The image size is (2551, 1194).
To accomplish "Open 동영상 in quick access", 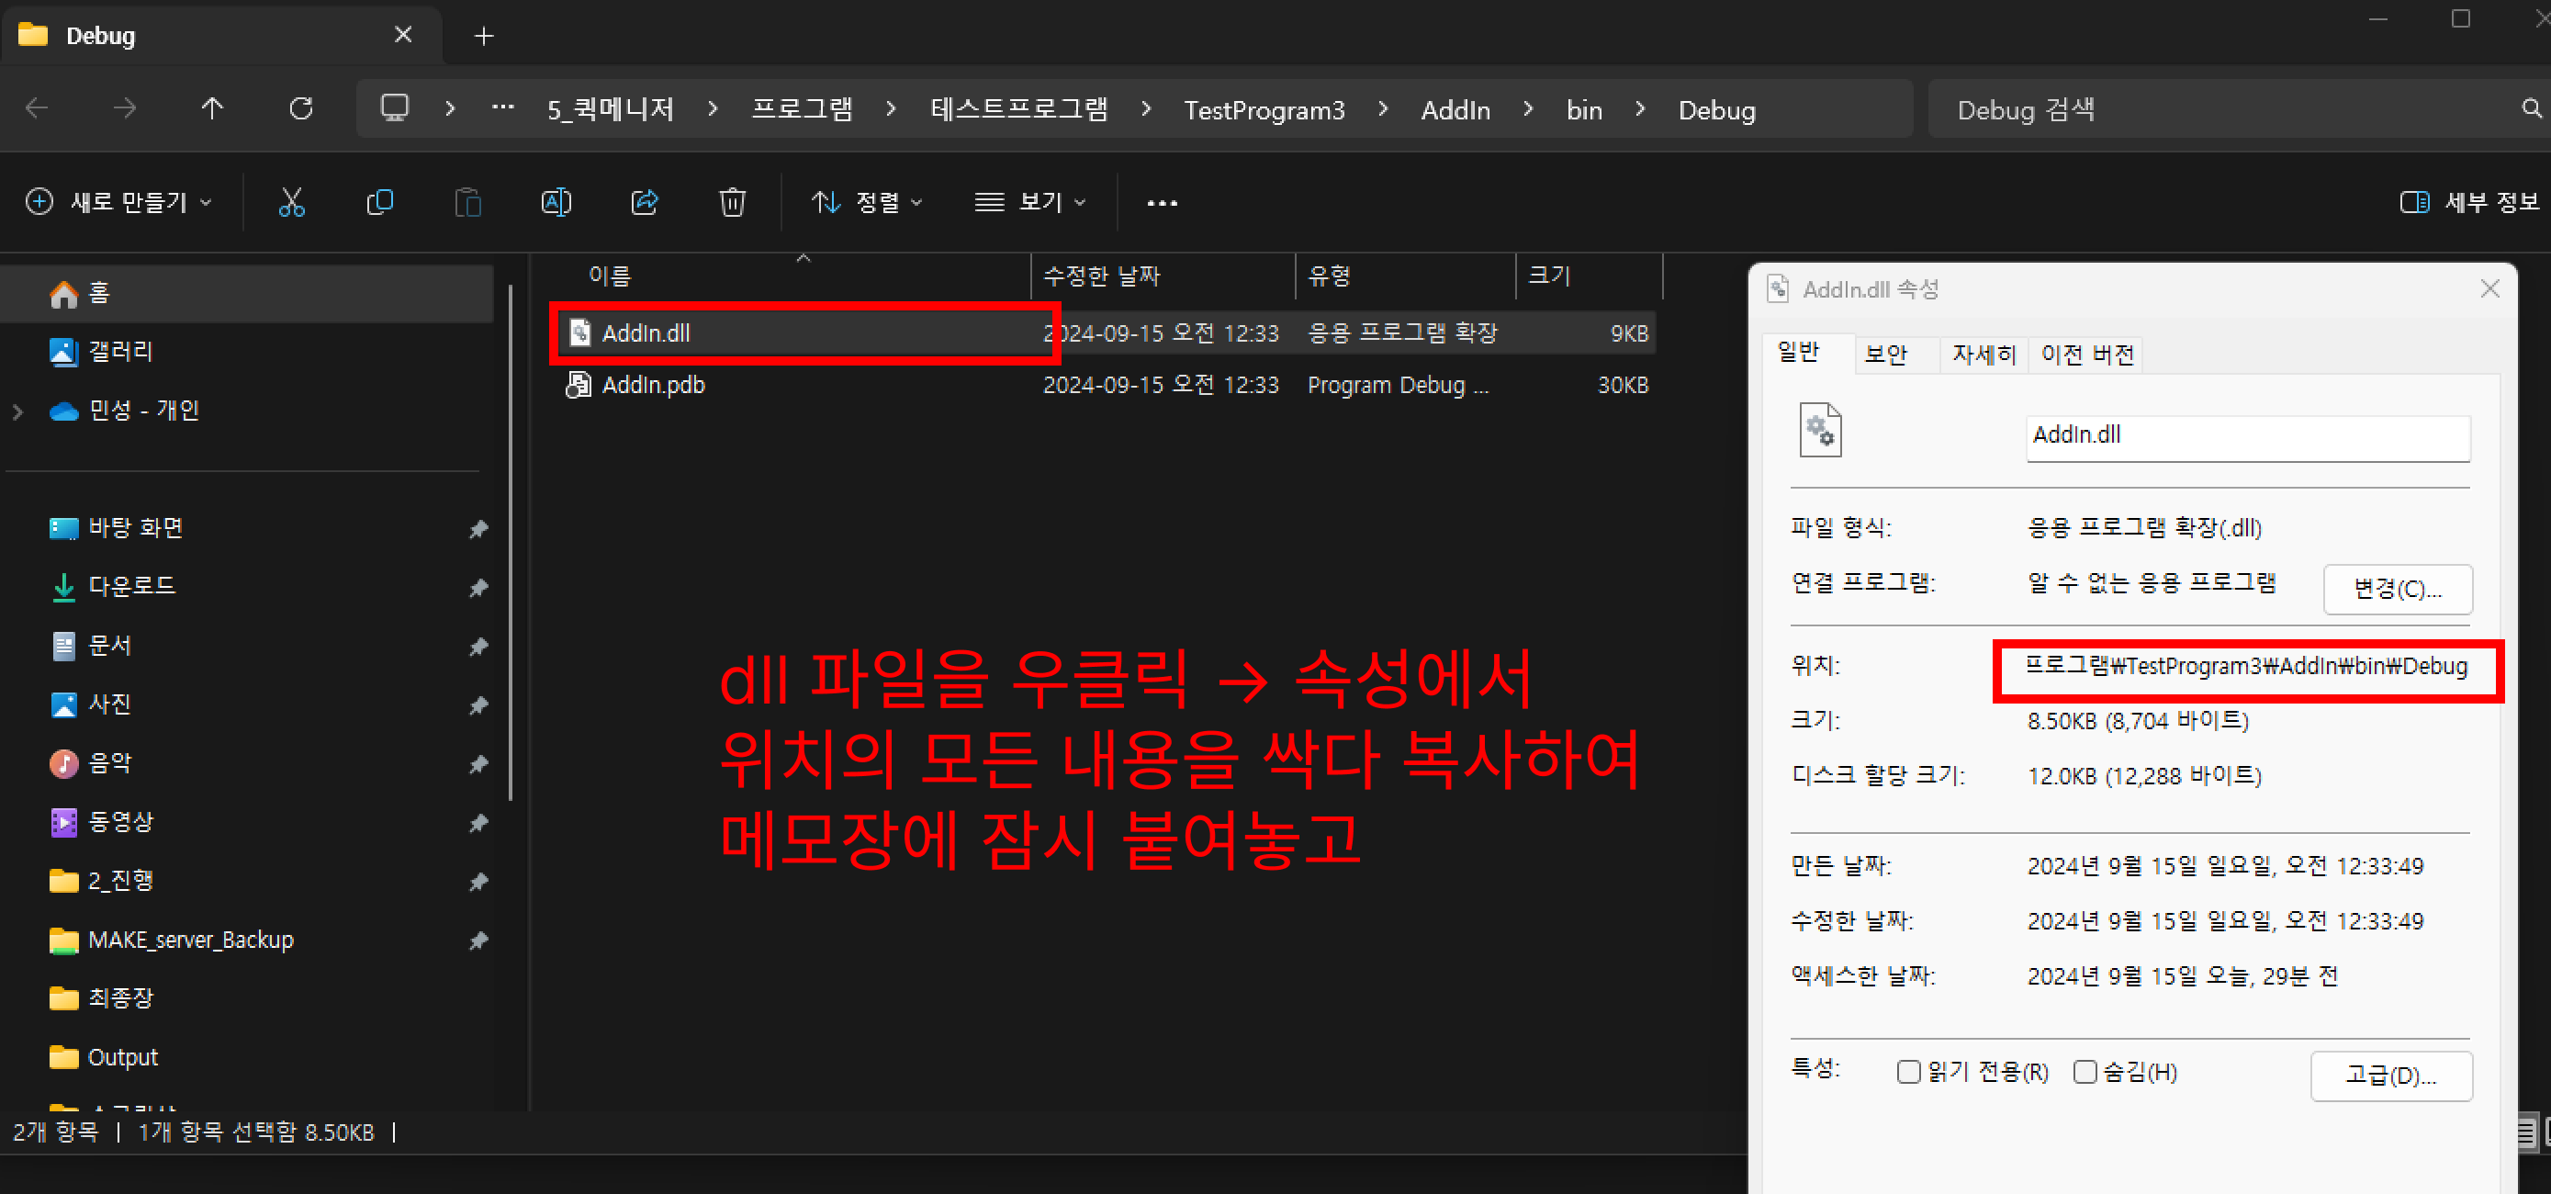I will pyautogui.click(x=248, y=822).
